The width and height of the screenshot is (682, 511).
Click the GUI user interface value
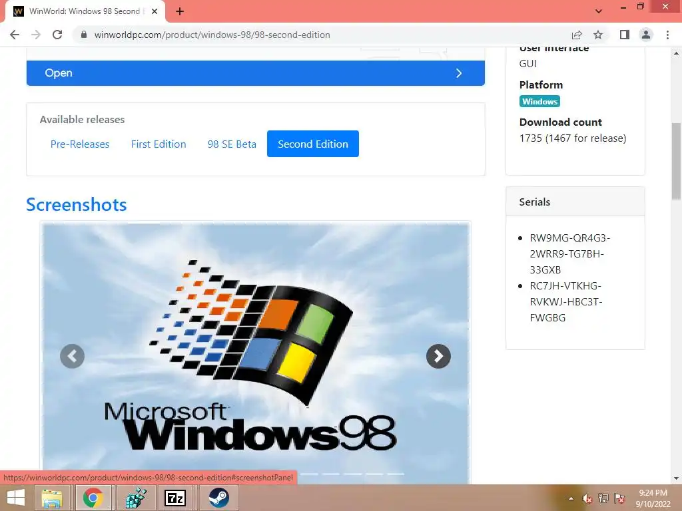[527, 63]
